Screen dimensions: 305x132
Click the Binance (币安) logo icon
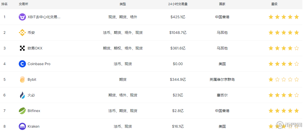[22, 33]
